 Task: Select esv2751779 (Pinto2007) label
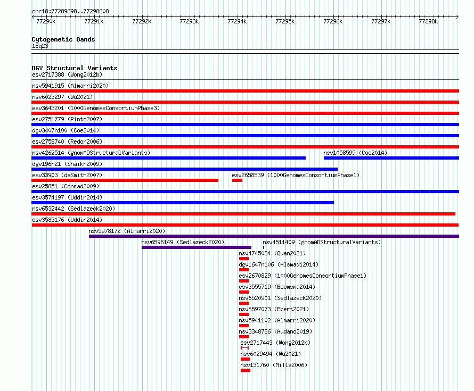coord(67,119)
